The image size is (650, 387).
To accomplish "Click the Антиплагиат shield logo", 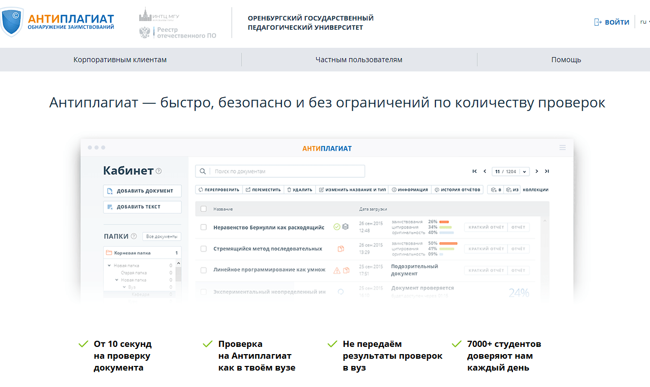I will click(11, 22).
